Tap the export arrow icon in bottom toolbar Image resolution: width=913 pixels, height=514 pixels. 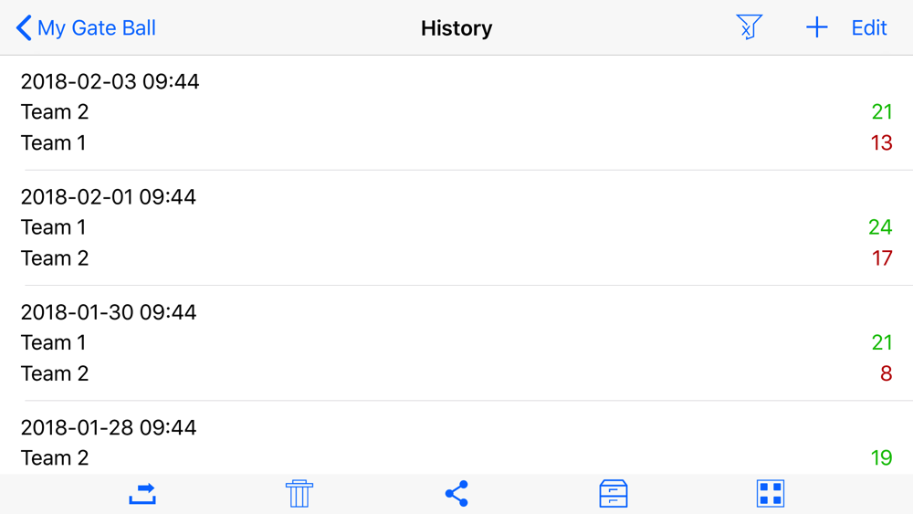[x=142, y=494]
